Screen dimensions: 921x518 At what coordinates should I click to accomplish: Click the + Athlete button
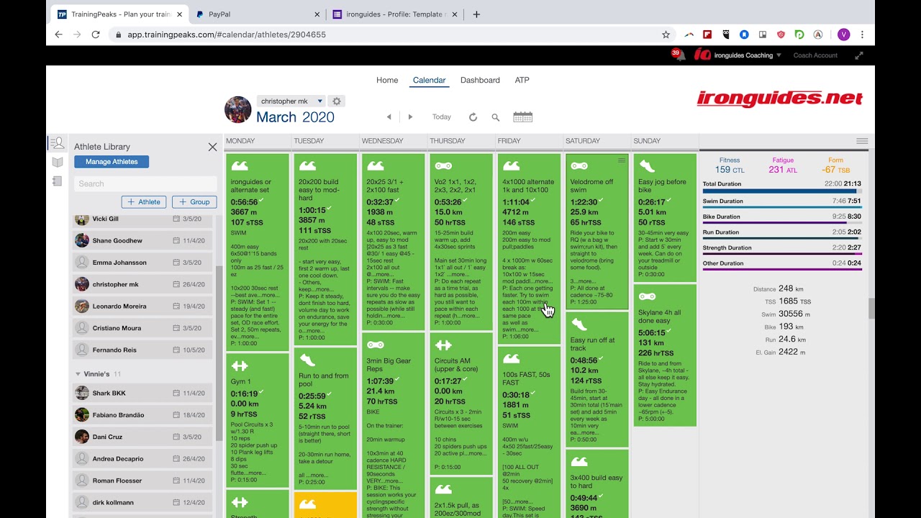144,201
